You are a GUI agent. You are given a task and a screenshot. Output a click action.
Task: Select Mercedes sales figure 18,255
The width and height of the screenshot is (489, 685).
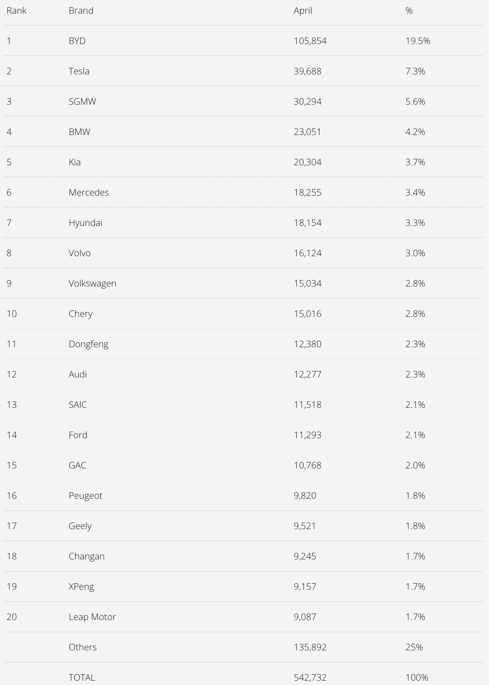[x=308, y=192]
